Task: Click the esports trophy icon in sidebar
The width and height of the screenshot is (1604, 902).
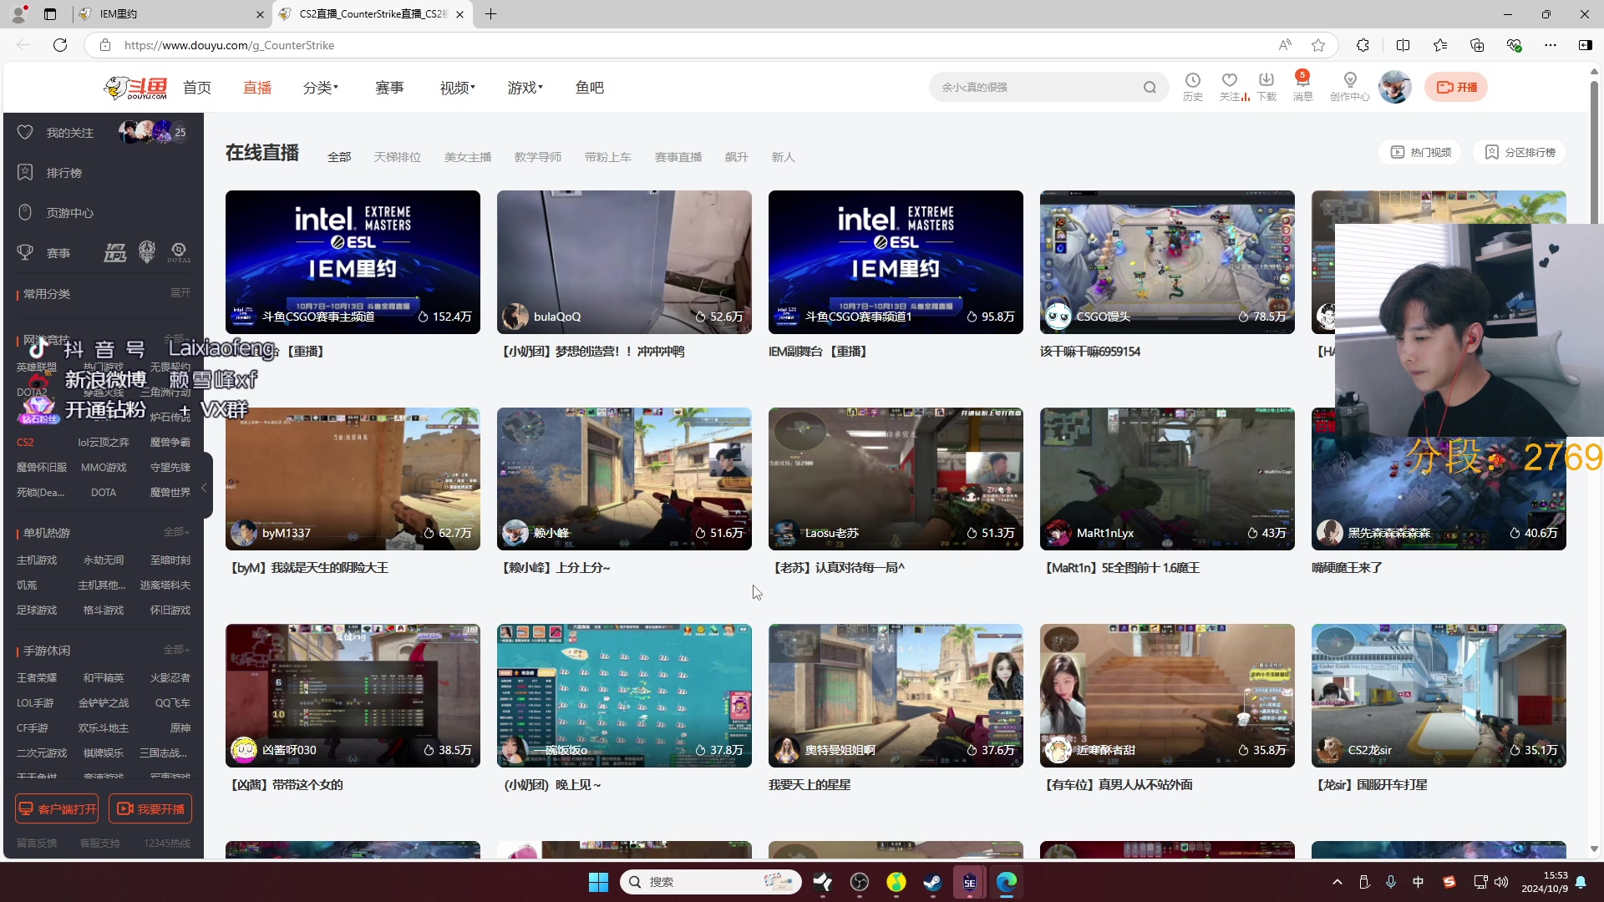Action: coord(25,252)
